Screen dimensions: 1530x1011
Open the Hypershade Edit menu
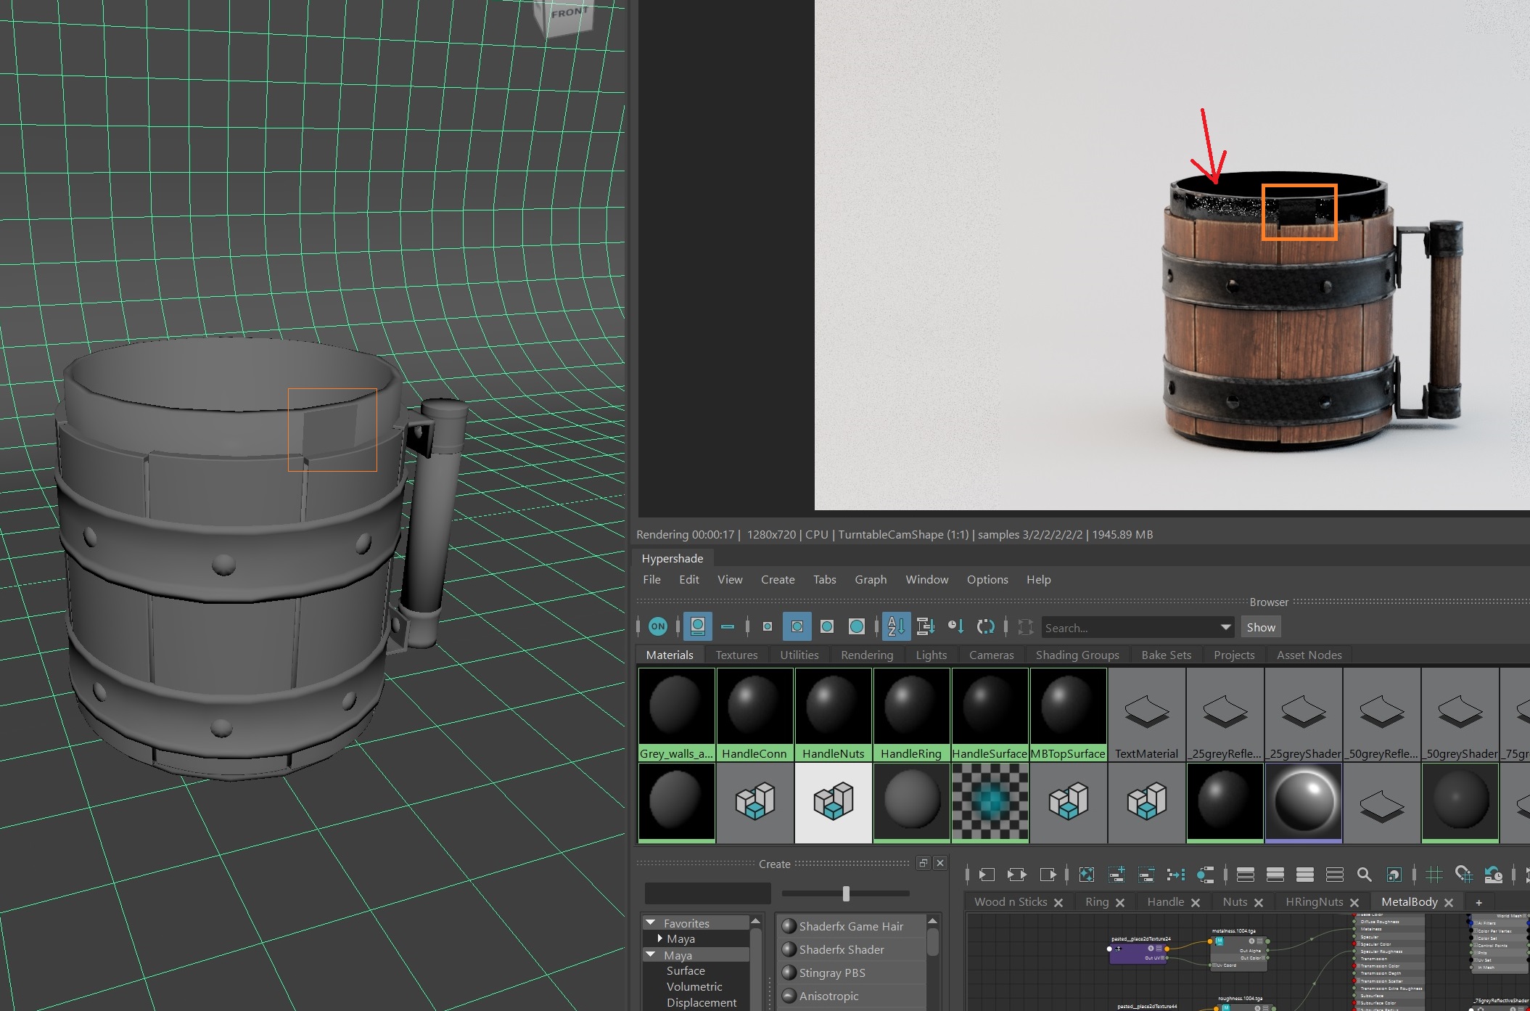(688, 579)
